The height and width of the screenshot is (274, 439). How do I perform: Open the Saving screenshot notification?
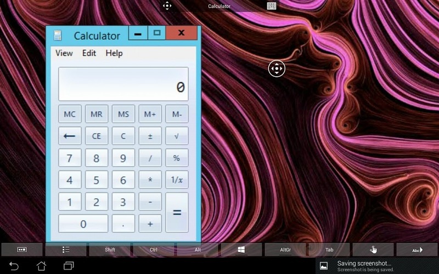coord(377,266)
